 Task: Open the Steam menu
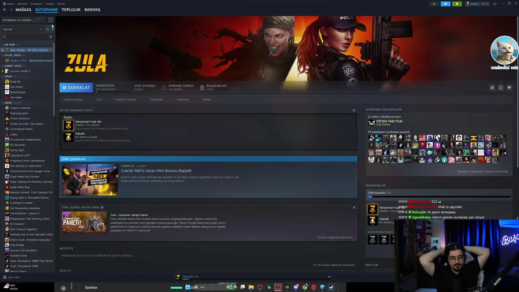coord(9,4)
